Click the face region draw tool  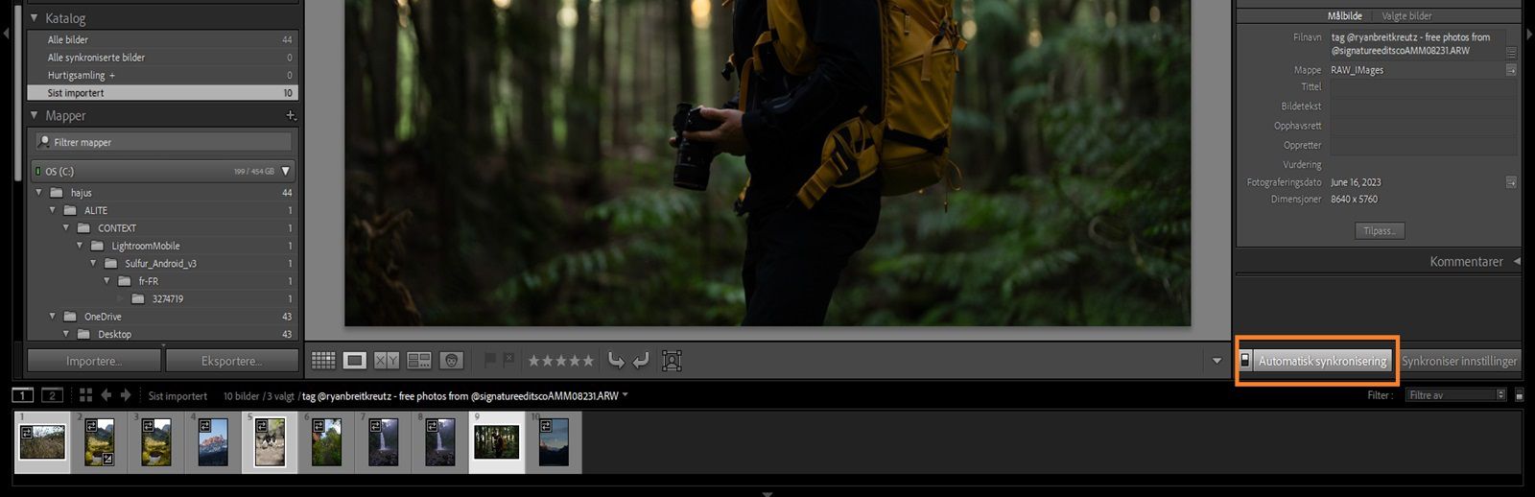(672, 361)
